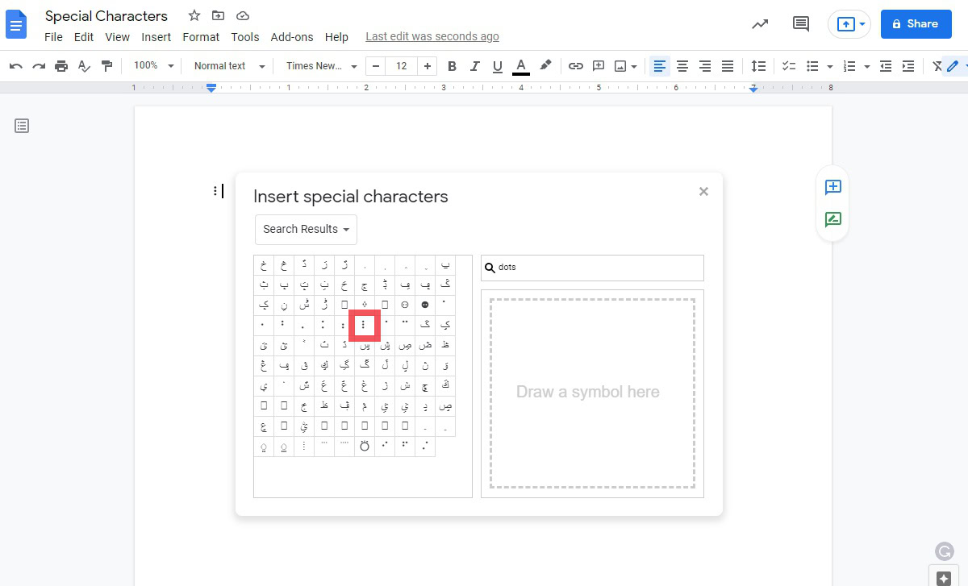Expand the Normal text style dropdown
This screenshot has height=586, width=968.
click(229, 66)
